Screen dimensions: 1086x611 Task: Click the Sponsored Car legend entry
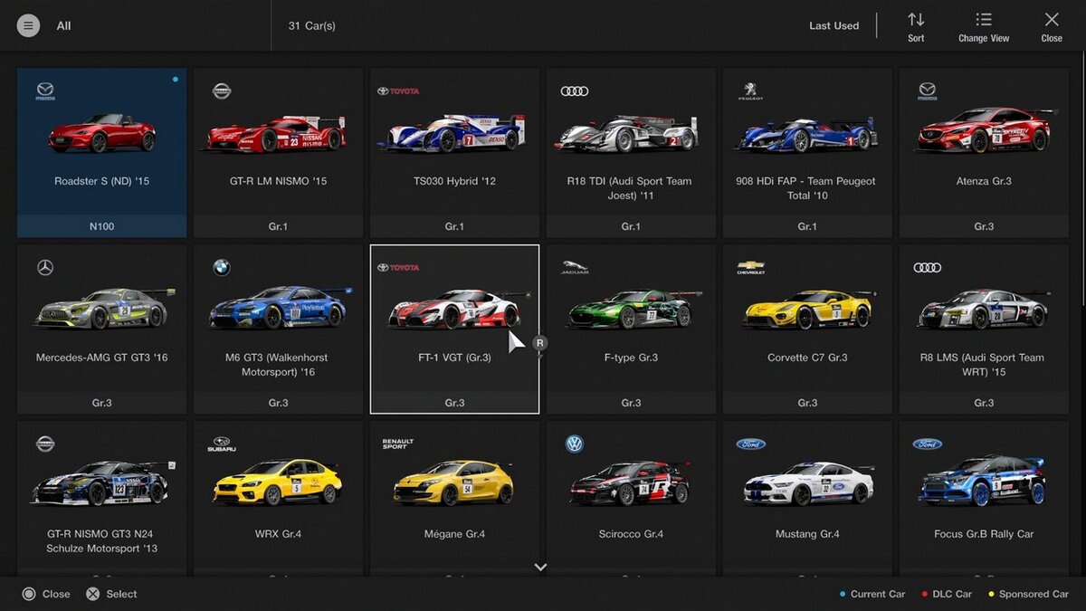click(x=1028, y=594)
